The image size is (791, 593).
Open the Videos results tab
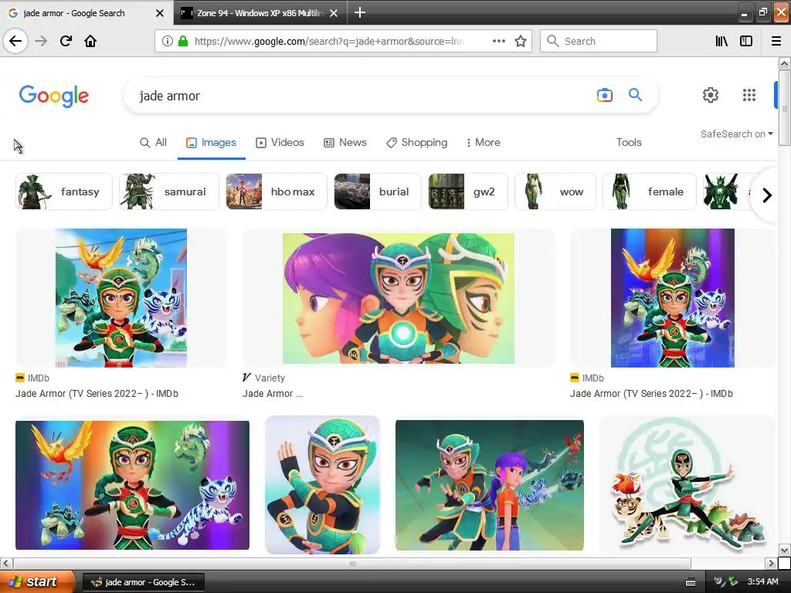(x=280, y=143)
